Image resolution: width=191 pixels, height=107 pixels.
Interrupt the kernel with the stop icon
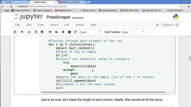coord(70,32)
